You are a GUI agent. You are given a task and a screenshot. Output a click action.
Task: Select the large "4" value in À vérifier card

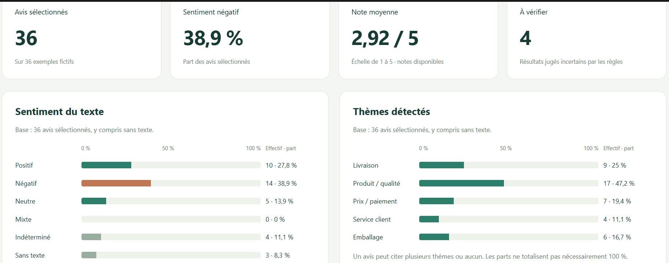pyautogui.click(x=525, y=38)
